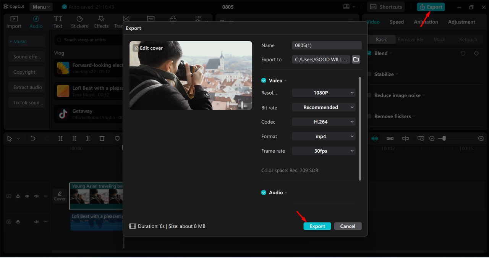The width and height of the screenshot is (489, 258).
Task: Add Blend keyframe with diamond icon
Action: pyautogui.click(x=476, y=53)
